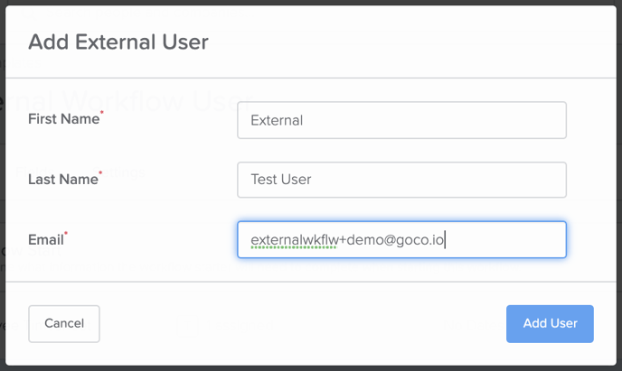Click the faded Fields tab behind dialog

(x=35, y=172)
